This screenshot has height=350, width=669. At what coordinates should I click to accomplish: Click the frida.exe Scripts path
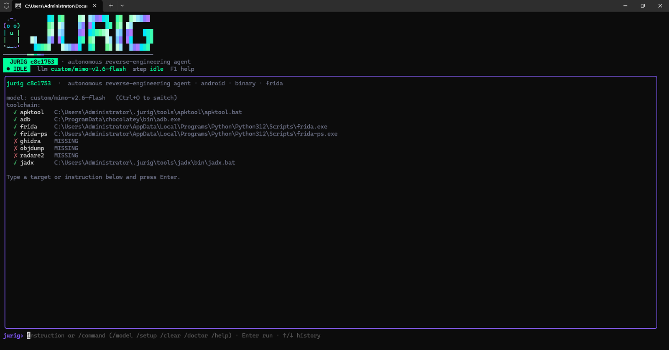pos(191,127)
